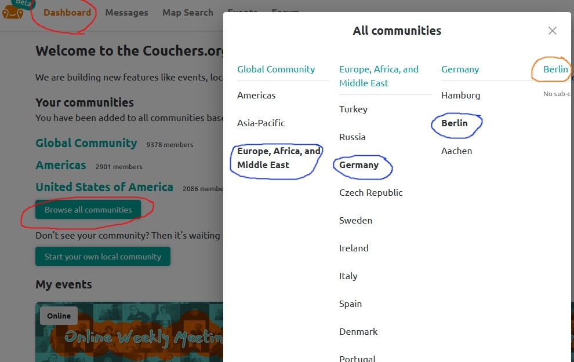Open the Americas community link under Your communities
574x362 pixels.
61,165
